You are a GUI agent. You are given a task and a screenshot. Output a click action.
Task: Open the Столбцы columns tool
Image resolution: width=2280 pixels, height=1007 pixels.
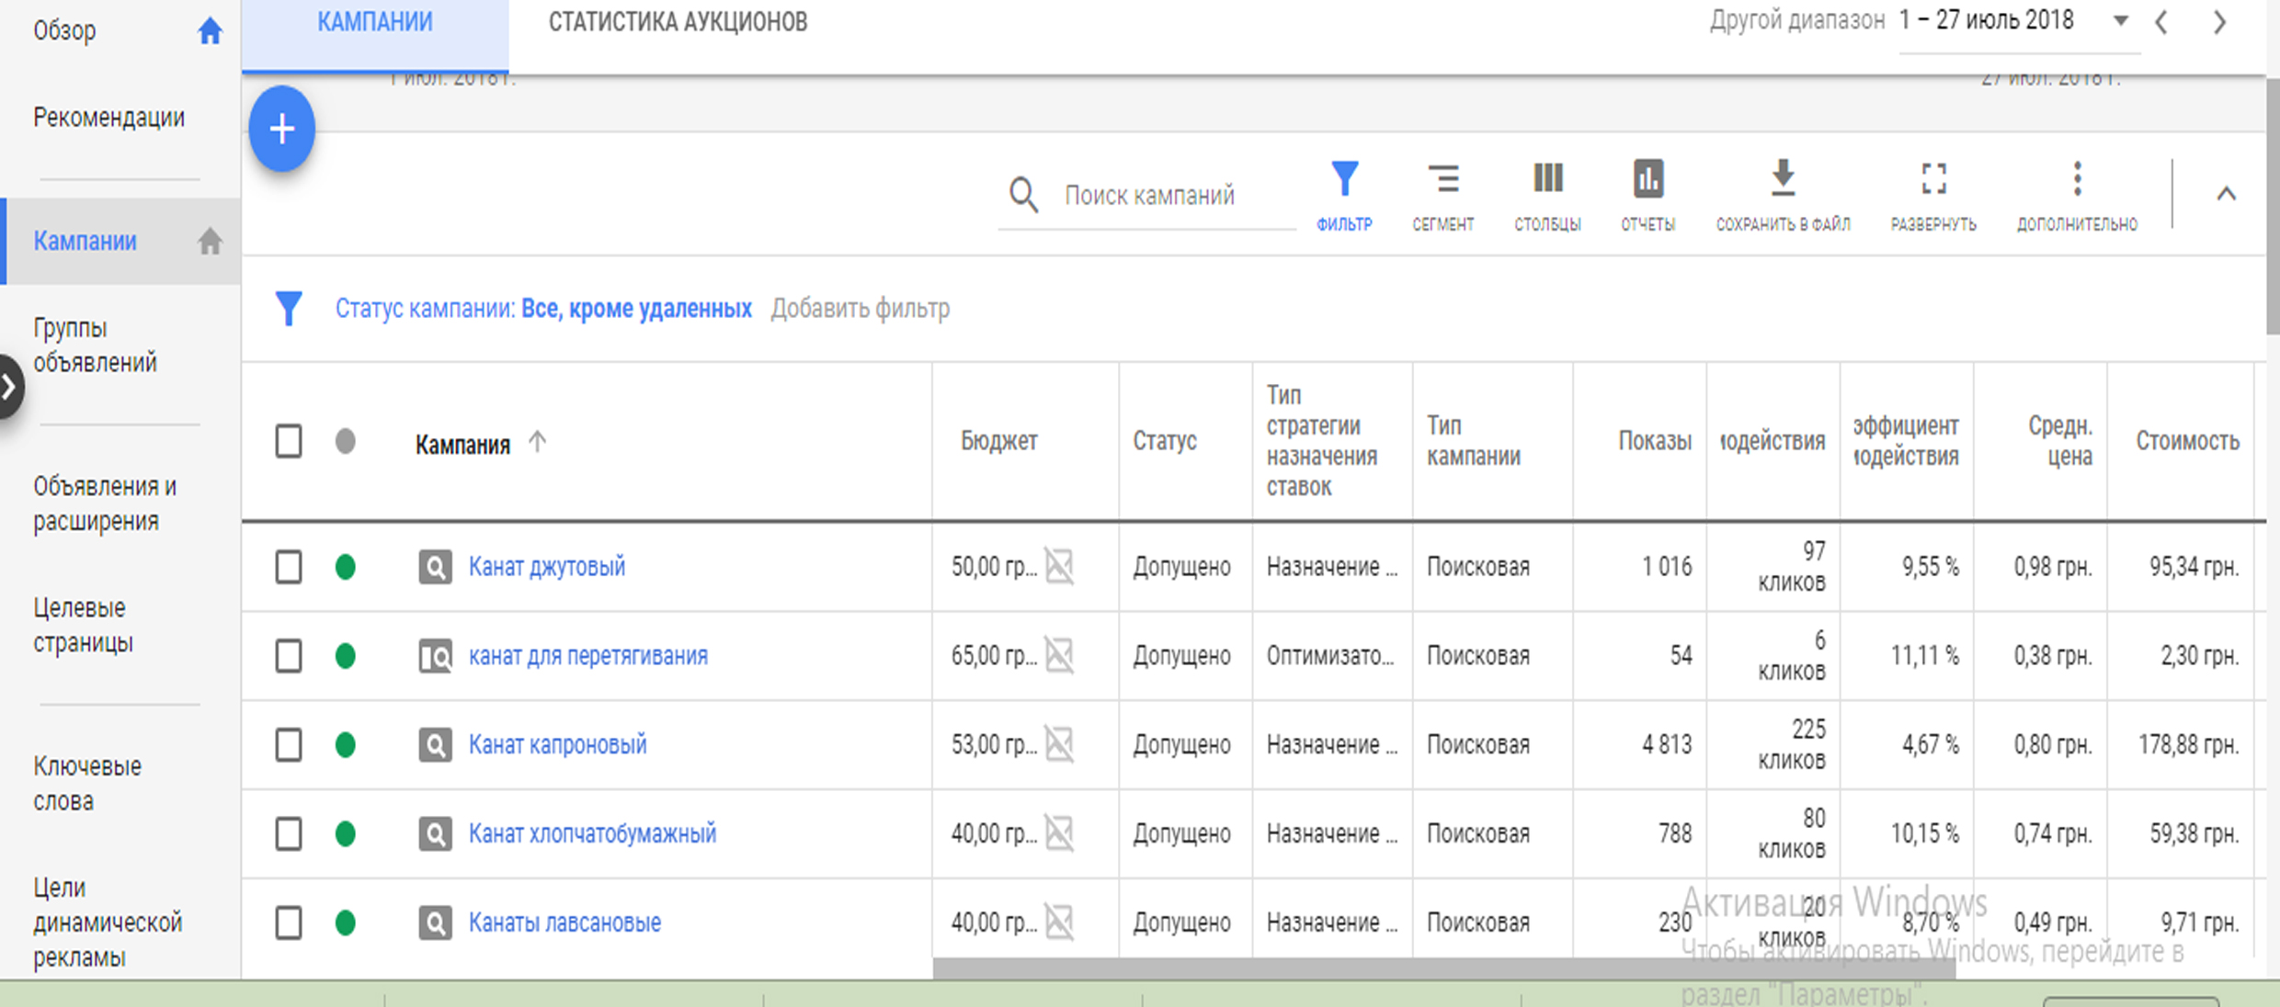(x=1548, y=196)
